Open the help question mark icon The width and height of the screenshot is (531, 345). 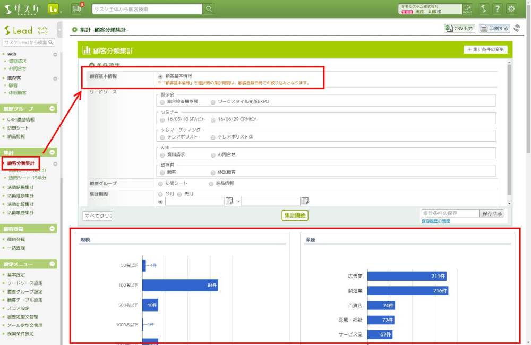coord(498,8)
